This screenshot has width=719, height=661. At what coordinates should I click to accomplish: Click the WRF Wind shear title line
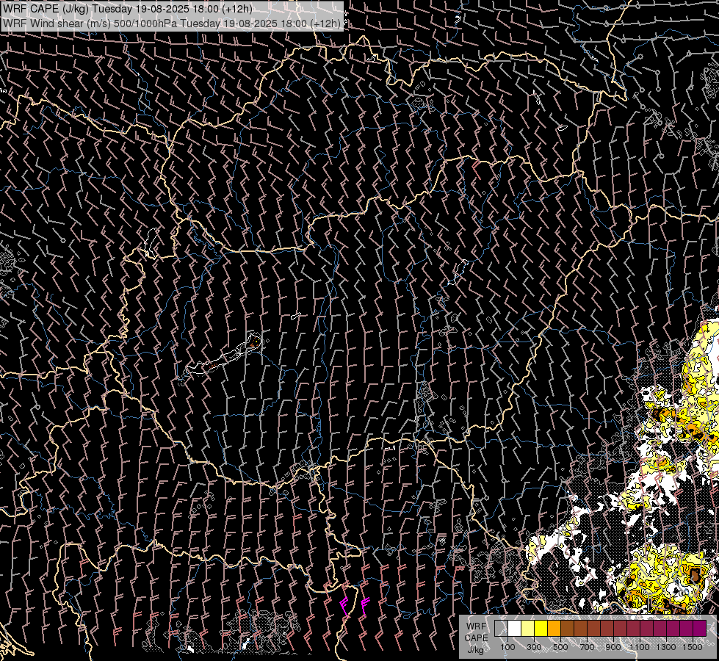(172, 24)
